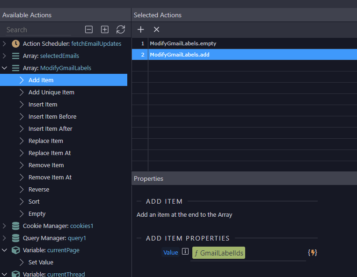The image size is (357, 277).
Task: Expand the Query Manager query1 node
Action: coord(5,238)
